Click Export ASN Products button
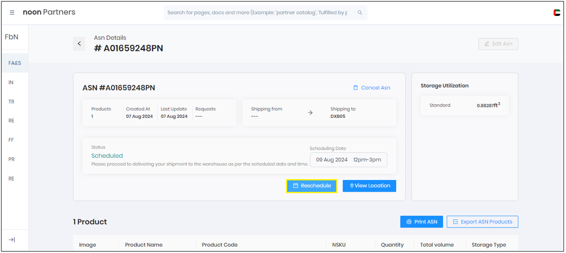Image resolution: width=566 pixels, height=253 pixels. [482, 221]
